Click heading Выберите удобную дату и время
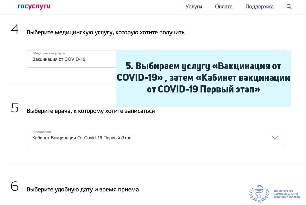The height and width of the screenshot is (205, 306). (x=82, y=189)
